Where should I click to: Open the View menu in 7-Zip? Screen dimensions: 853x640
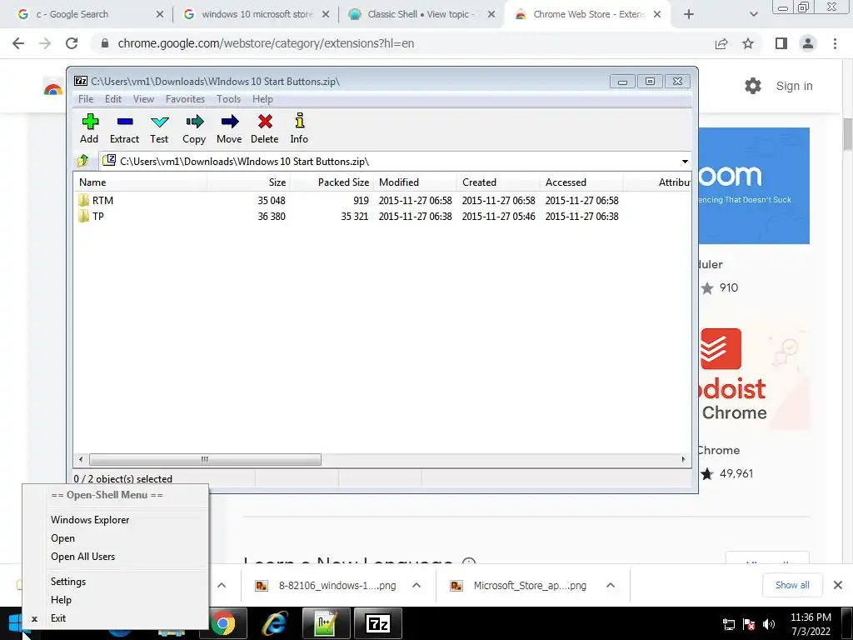coord(143,99)
